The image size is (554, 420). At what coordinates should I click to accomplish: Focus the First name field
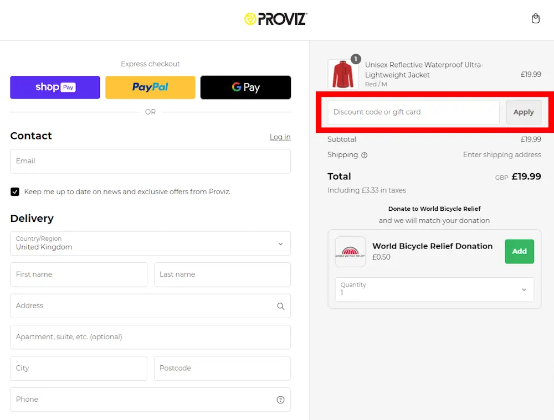point(79,274)
